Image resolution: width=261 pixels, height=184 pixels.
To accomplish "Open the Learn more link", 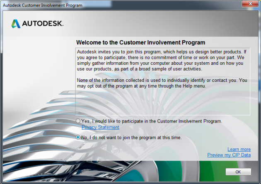I will 239,149.
